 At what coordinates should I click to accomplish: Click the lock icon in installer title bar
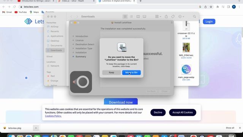pyautogui.click(x=172, y=23)
